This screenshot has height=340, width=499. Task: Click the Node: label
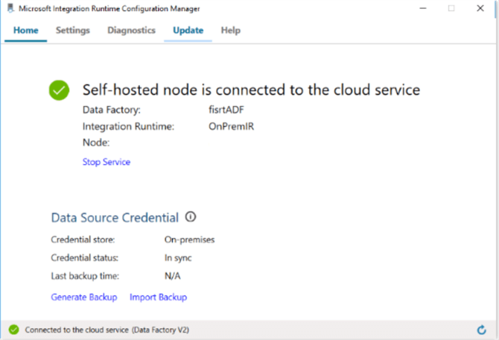point(96,142)
